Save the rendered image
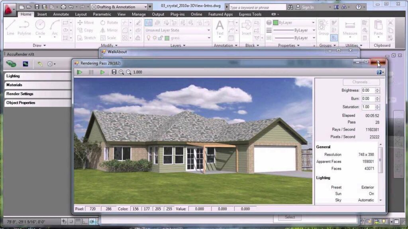The image size is (408, 229). coord(114,72)
